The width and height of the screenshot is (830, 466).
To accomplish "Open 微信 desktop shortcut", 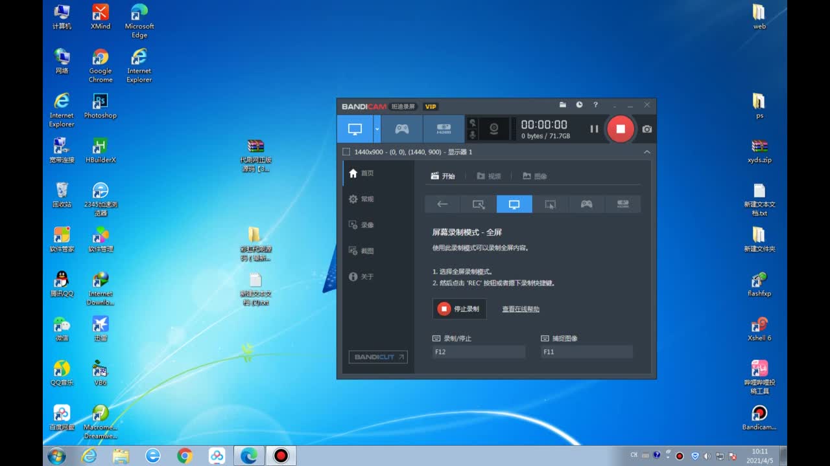I will 62,329.
